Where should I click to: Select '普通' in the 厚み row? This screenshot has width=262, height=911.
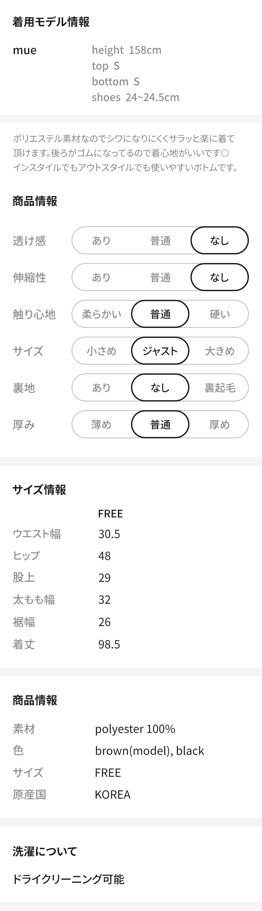click(160, 424)
